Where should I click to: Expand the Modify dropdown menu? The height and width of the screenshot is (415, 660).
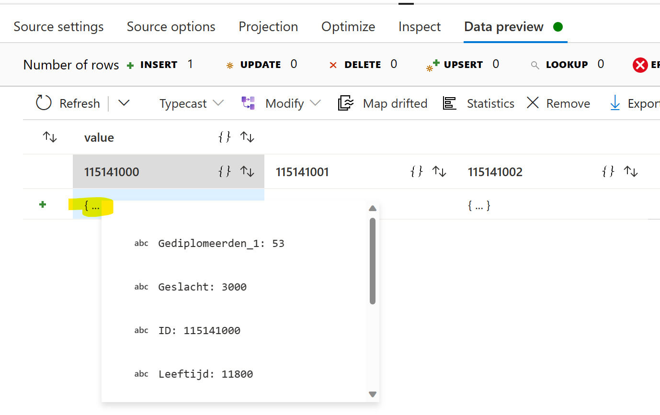315,103
